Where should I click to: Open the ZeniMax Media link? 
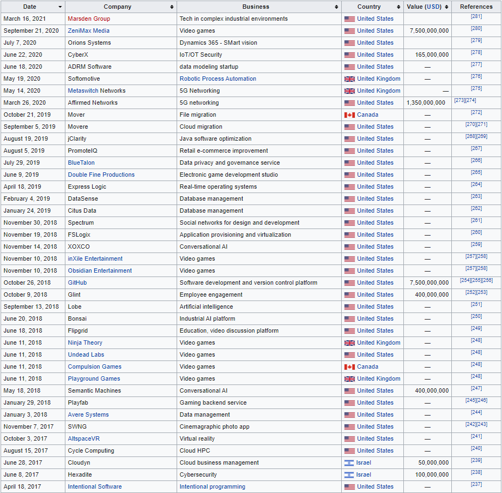[89, 31]
